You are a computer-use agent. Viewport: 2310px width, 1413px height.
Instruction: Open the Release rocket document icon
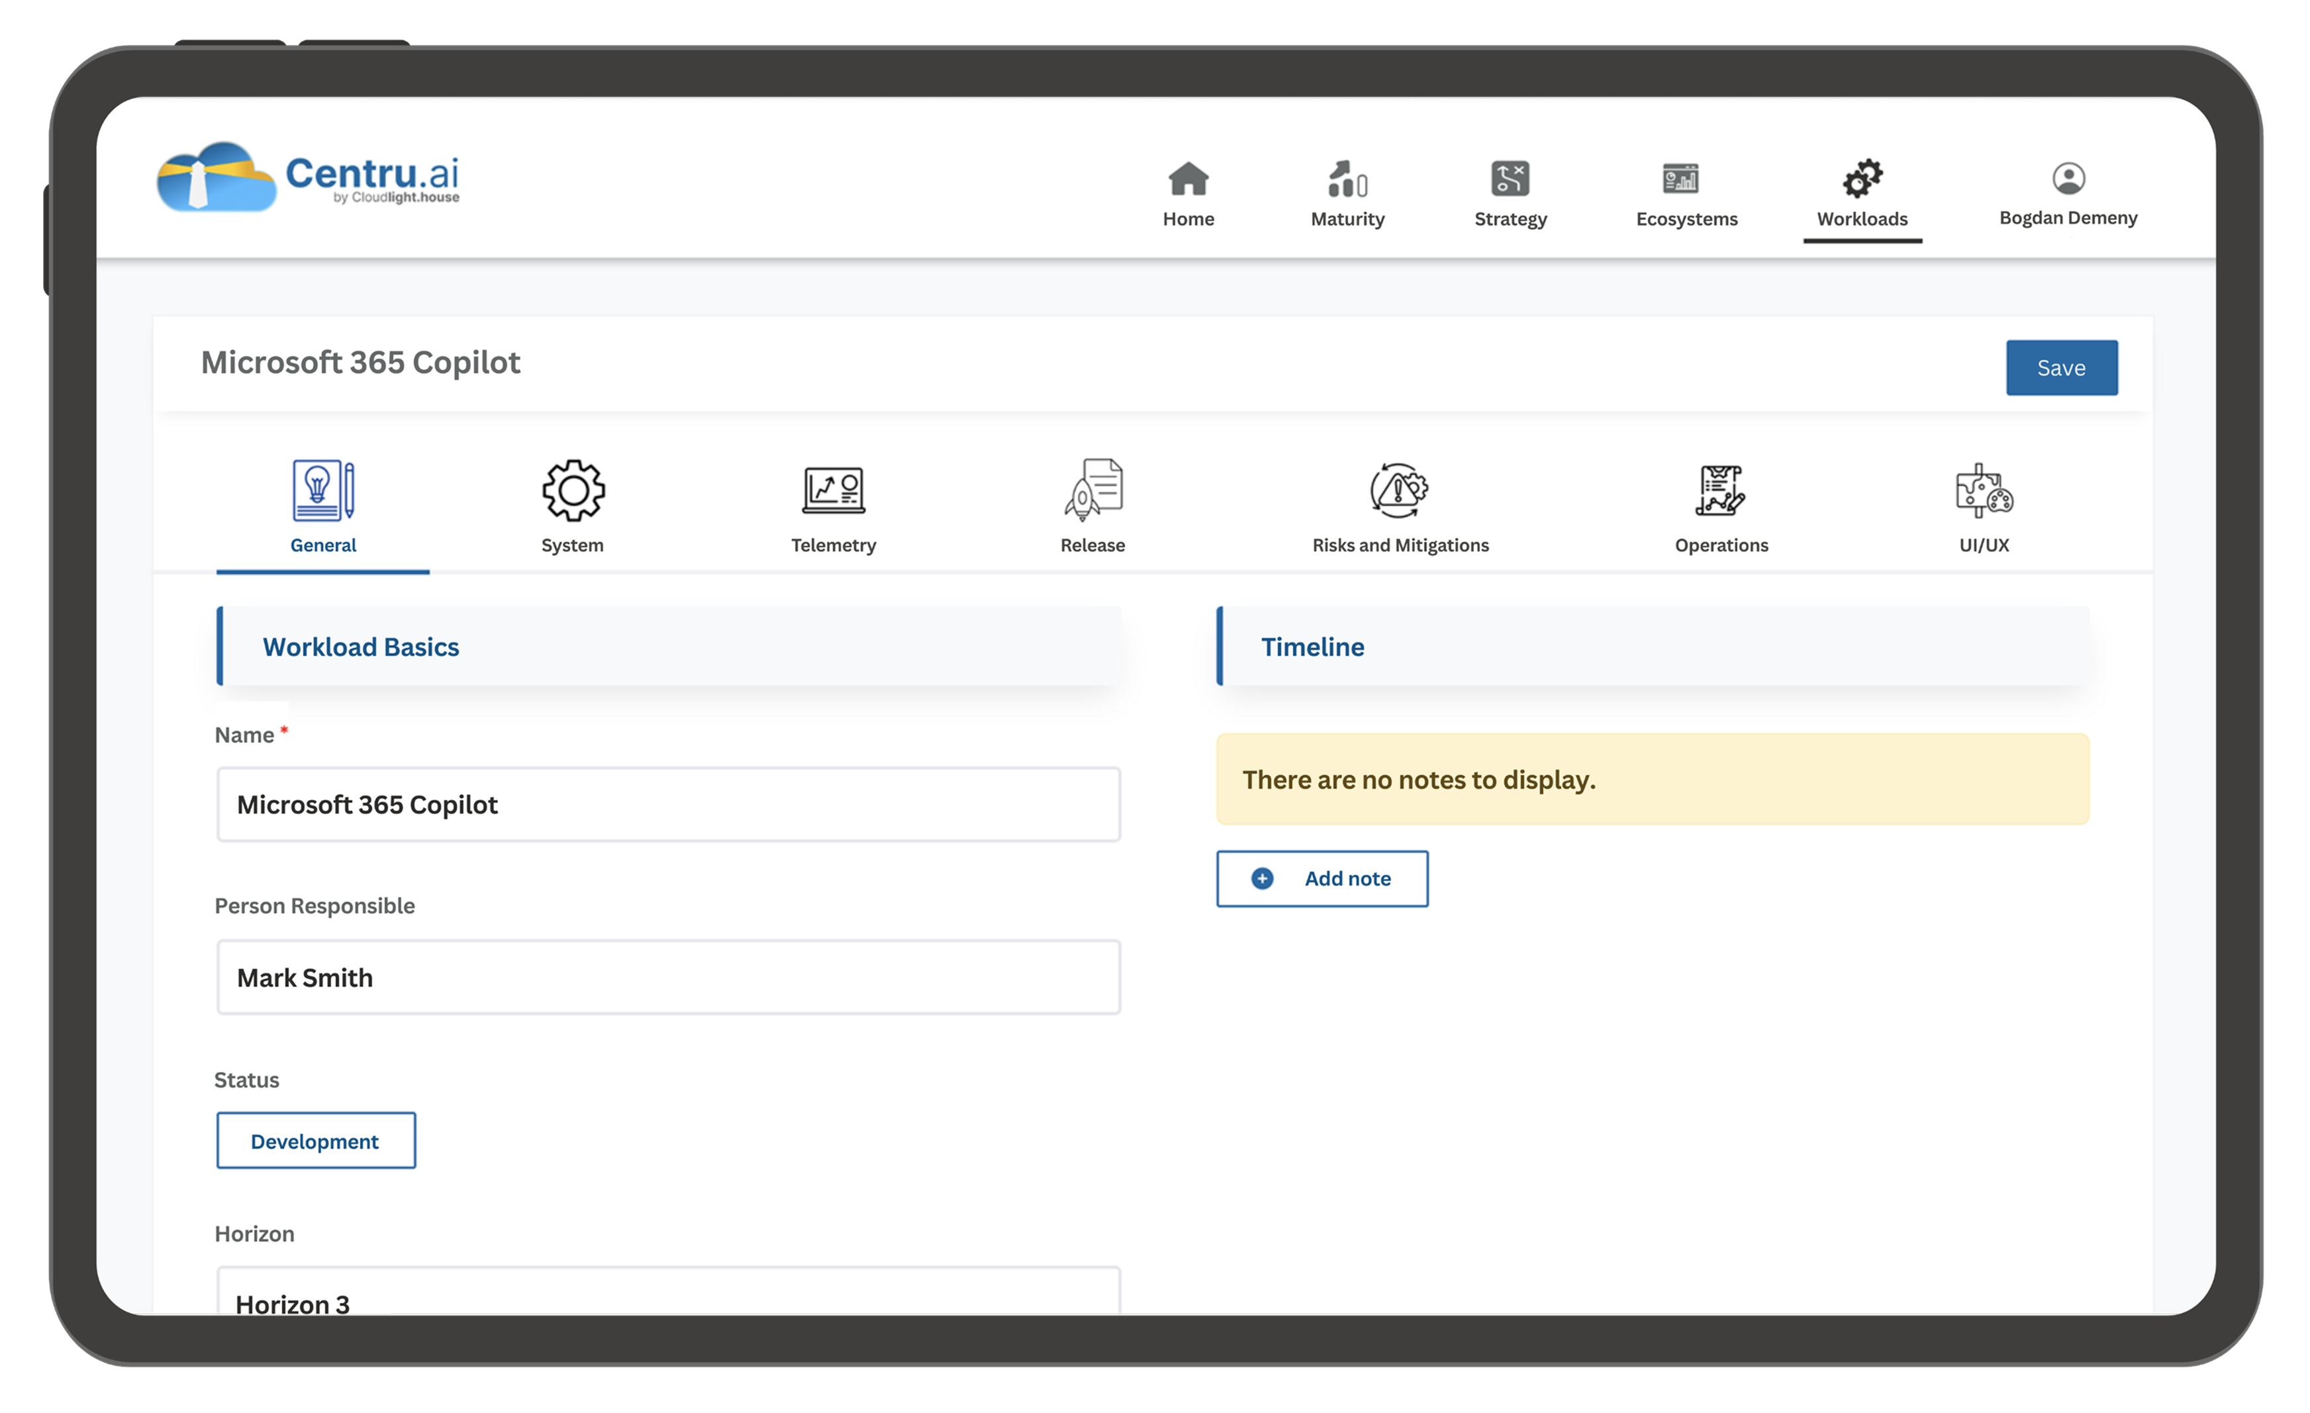point(1093,489)
